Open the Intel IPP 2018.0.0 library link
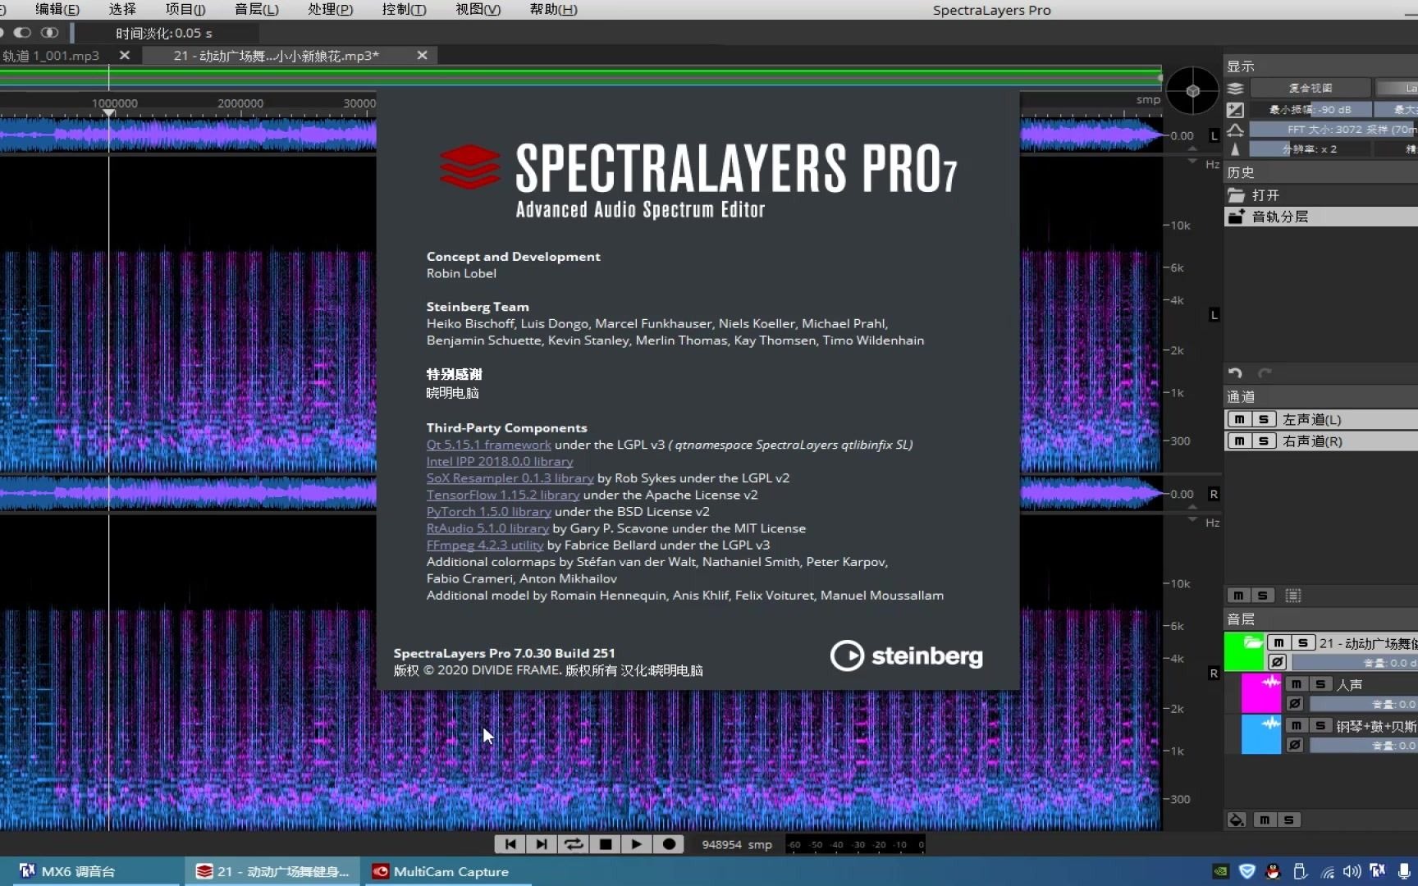Screen dimensions: 1418x886 click(x=500, y=461)
